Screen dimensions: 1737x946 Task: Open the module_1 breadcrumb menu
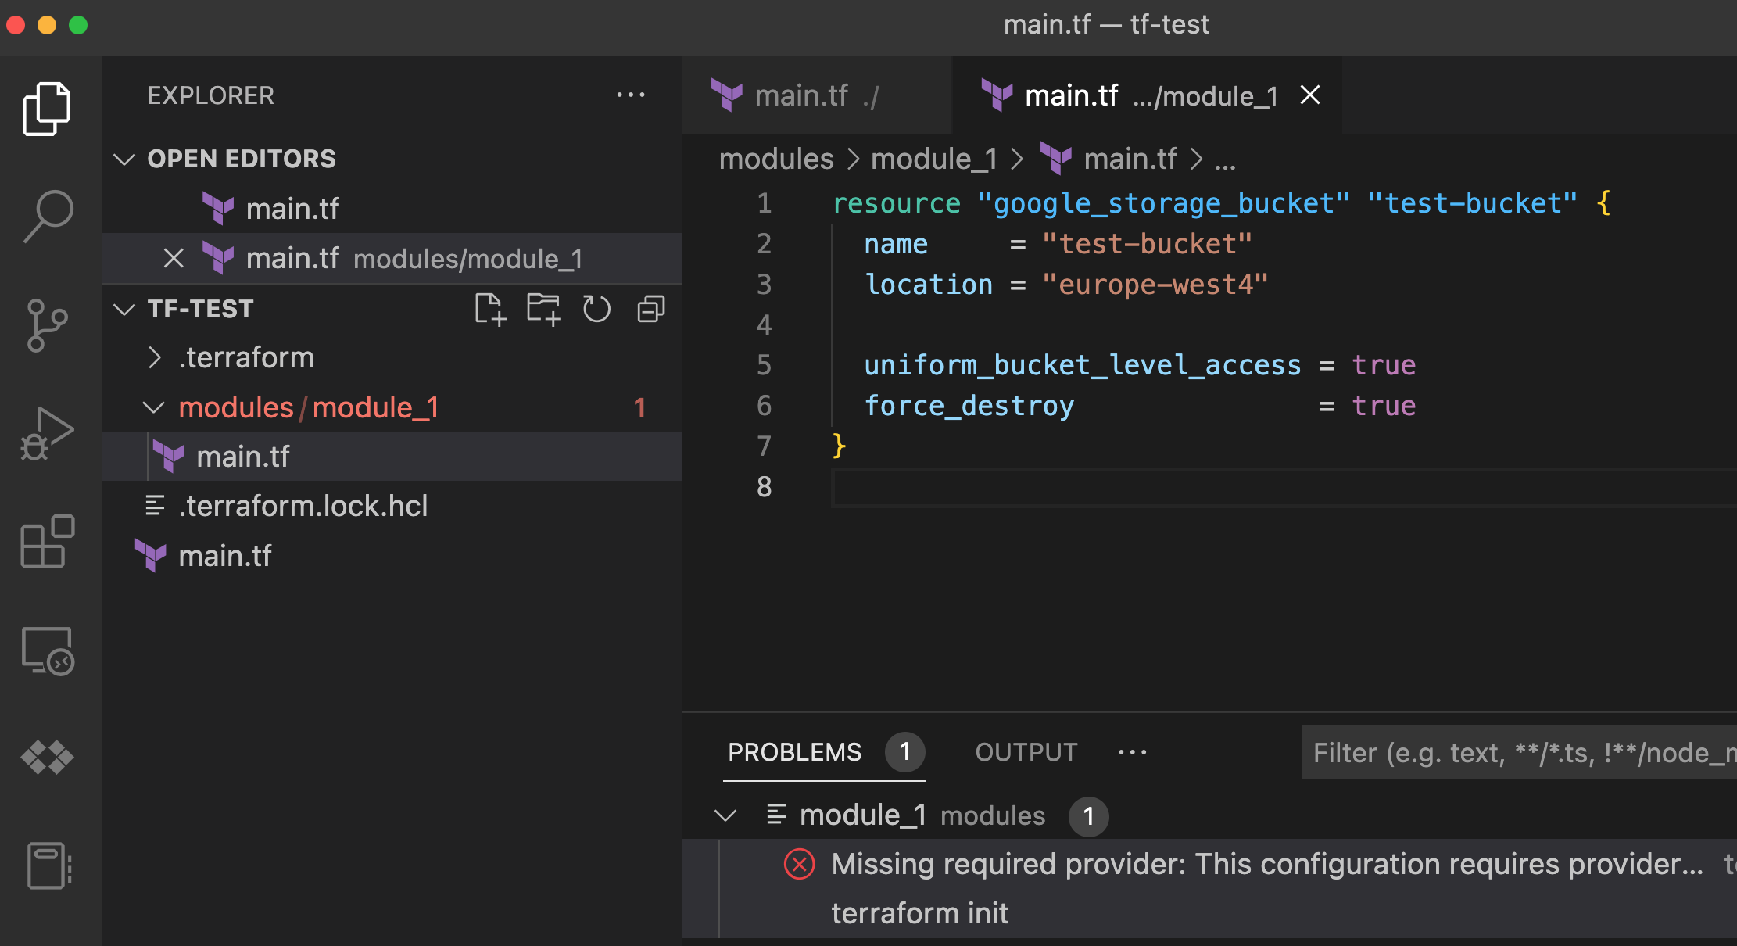pyautogui.click(x=933, y=159)
